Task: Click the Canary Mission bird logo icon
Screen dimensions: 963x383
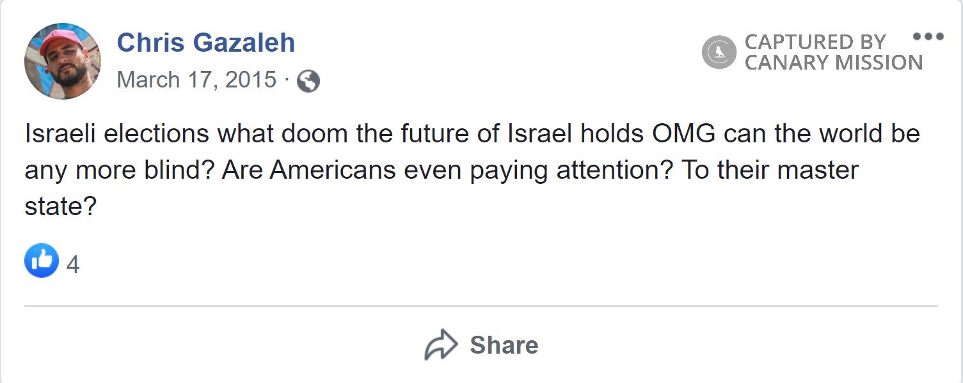Action: [718, 51]
